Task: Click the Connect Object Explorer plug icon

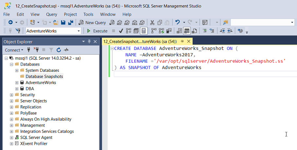Action: point(28,50)
